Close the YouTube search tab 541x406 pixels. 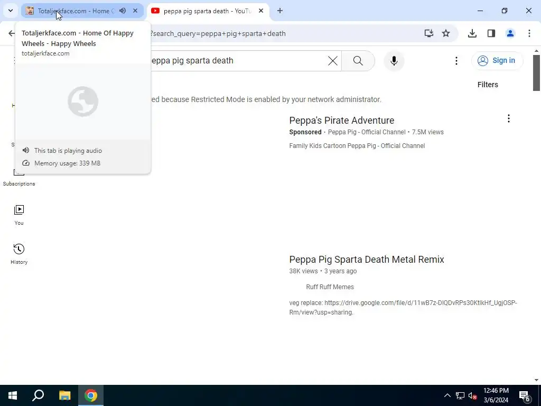point(261,11)
